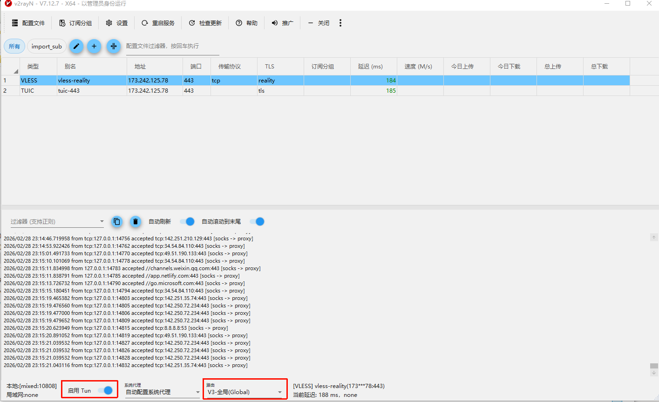The height and width of the screenshot is (402, 659).
Task: Select the 所有 group filter button
Action: click(14, 46)
